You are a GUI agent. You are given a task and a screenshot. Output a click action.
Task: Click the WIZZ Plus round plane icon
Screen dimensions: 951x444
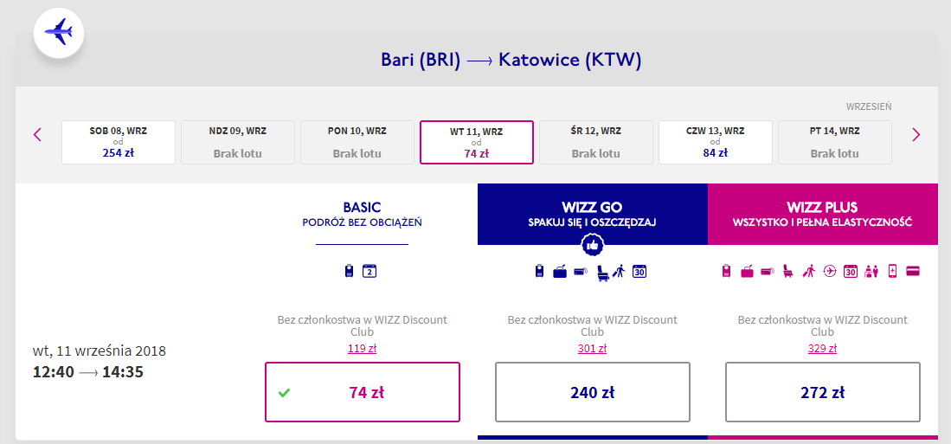click(831, 271)
